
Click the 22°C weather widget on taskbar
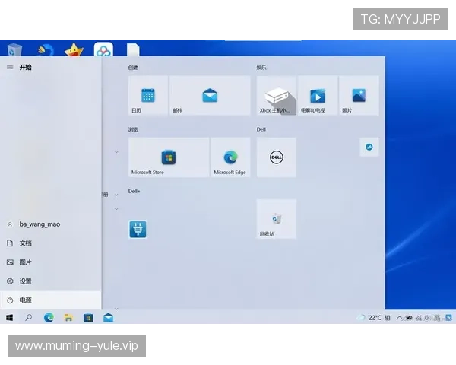(374, 318)
